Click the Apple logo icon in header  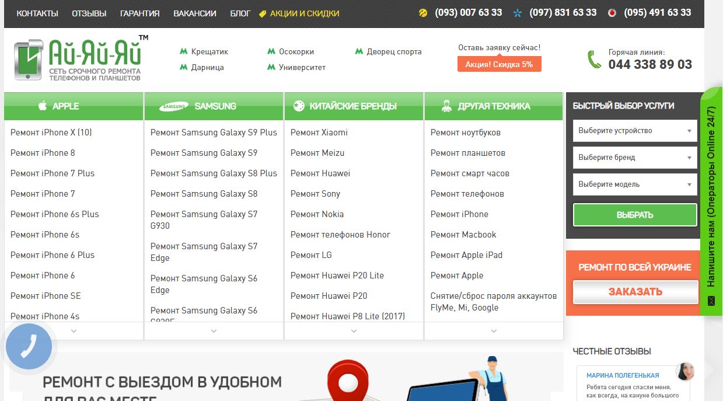[42, 106]
